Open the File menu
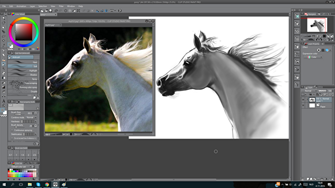 click(4, 6)
